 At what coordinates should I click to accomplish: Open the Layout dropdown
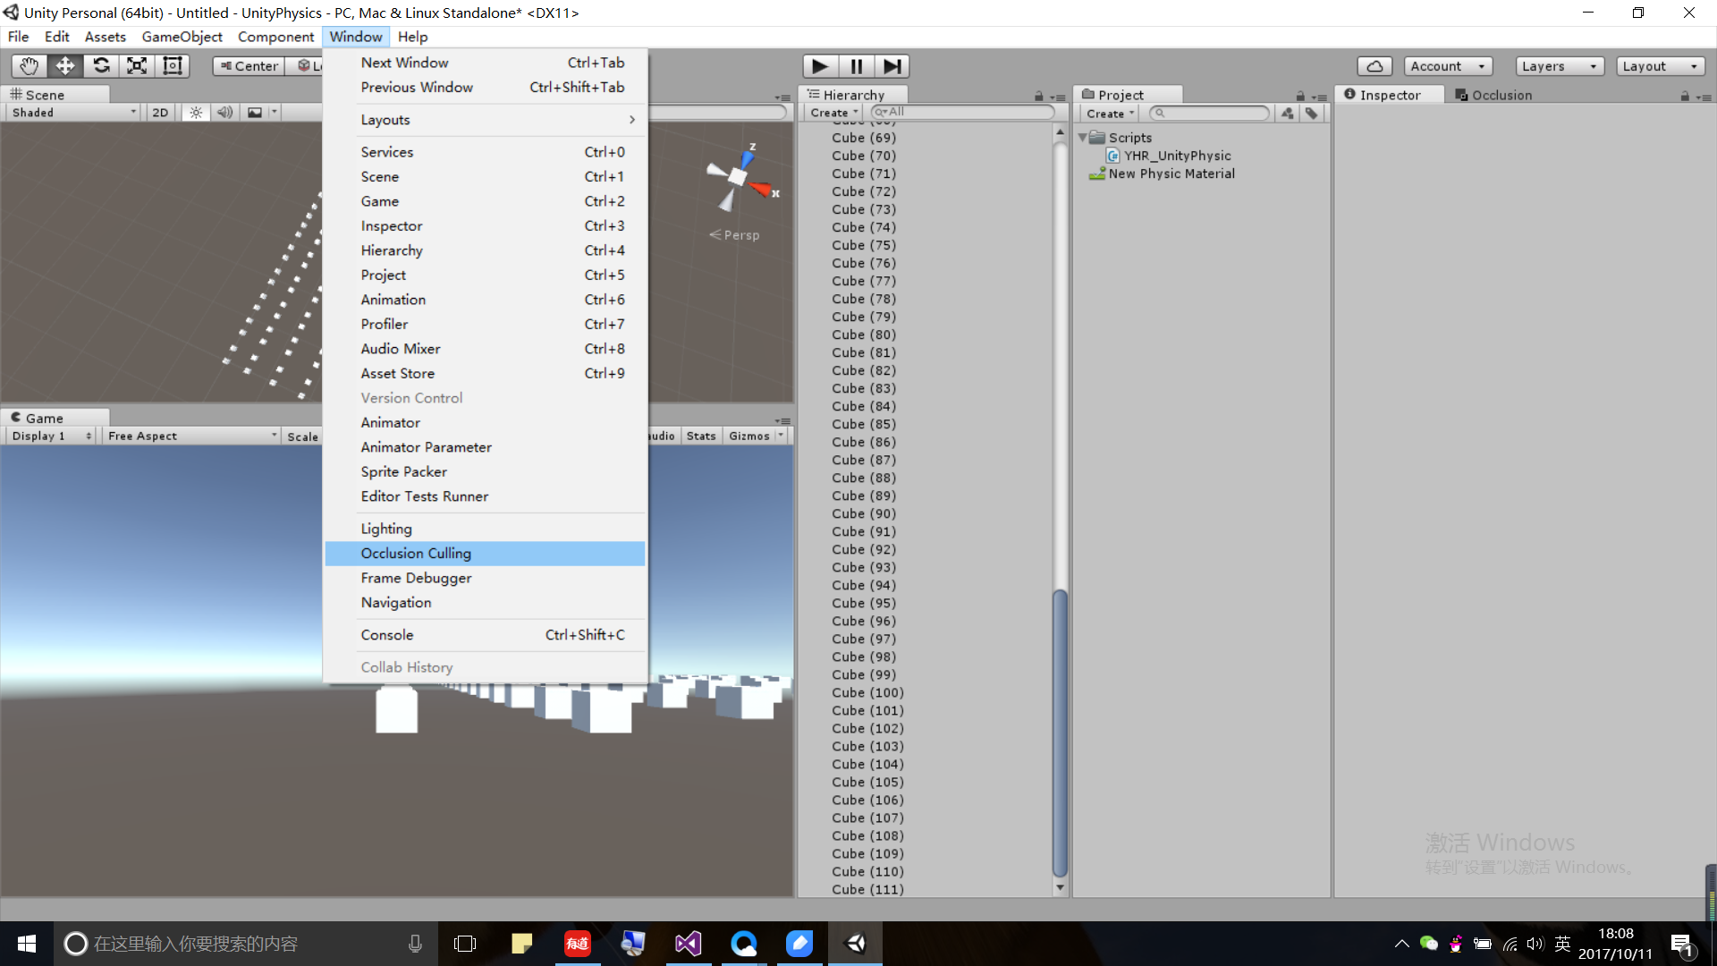click(1660, 66)
